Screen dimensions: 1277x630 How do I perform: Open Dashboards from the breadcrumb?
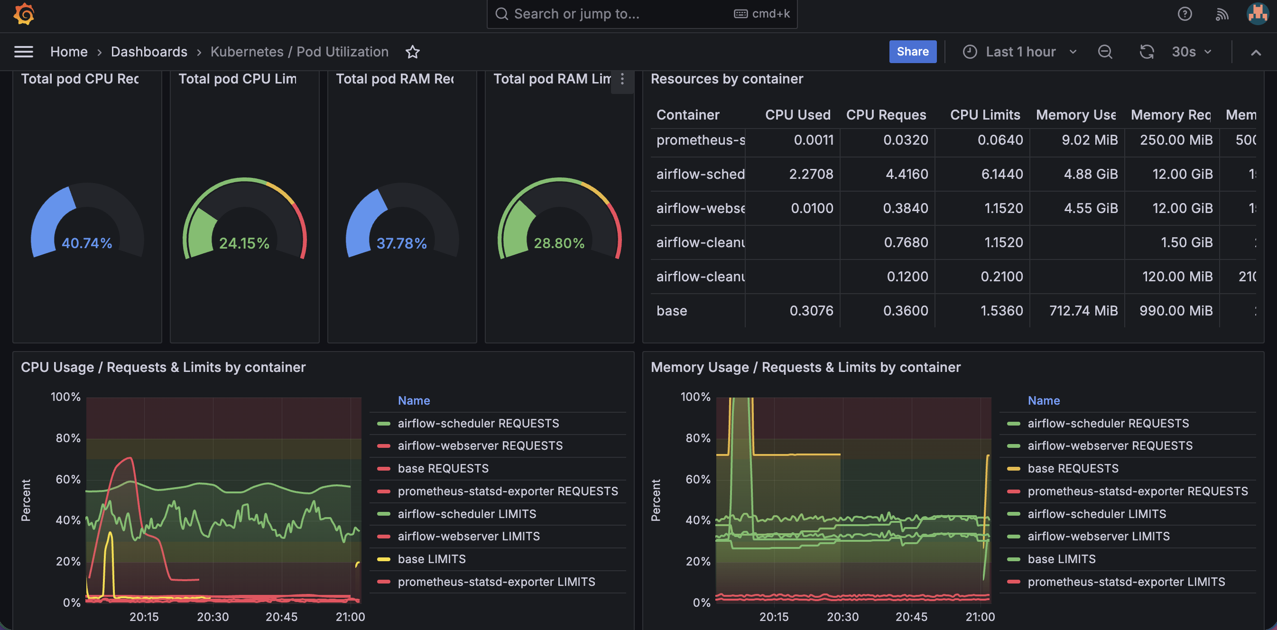pos(149,52)
